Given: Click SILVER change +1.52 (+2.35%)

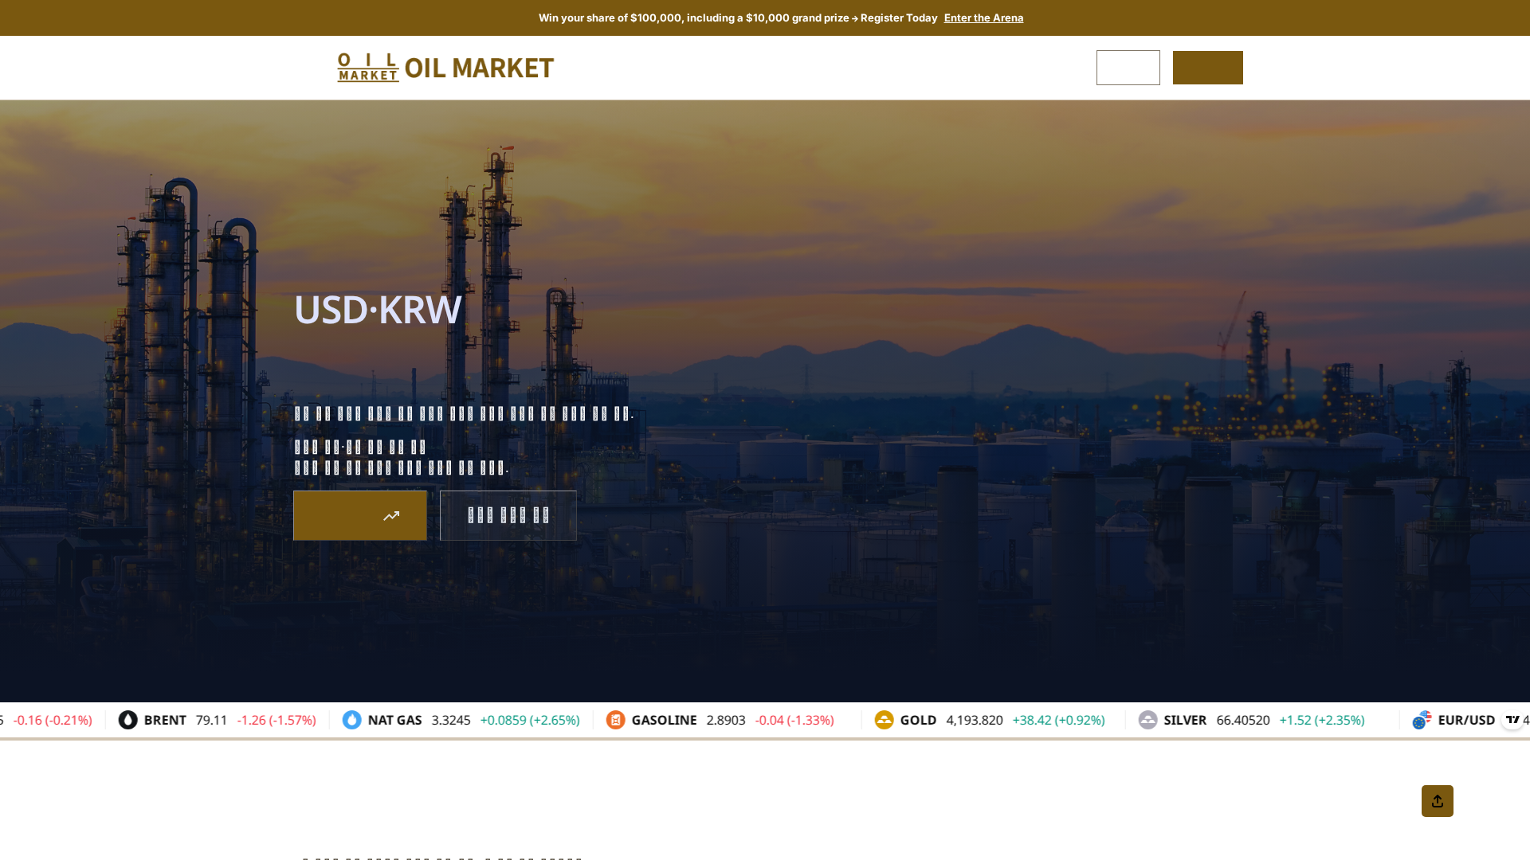Looking at the screenshot, I should tap(1322, 720).
